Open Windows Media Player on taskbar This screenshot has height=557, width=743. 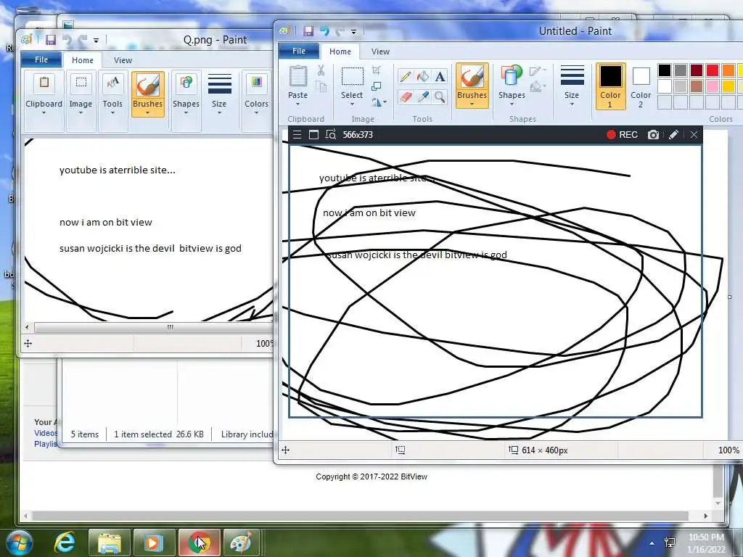(154, 542)
